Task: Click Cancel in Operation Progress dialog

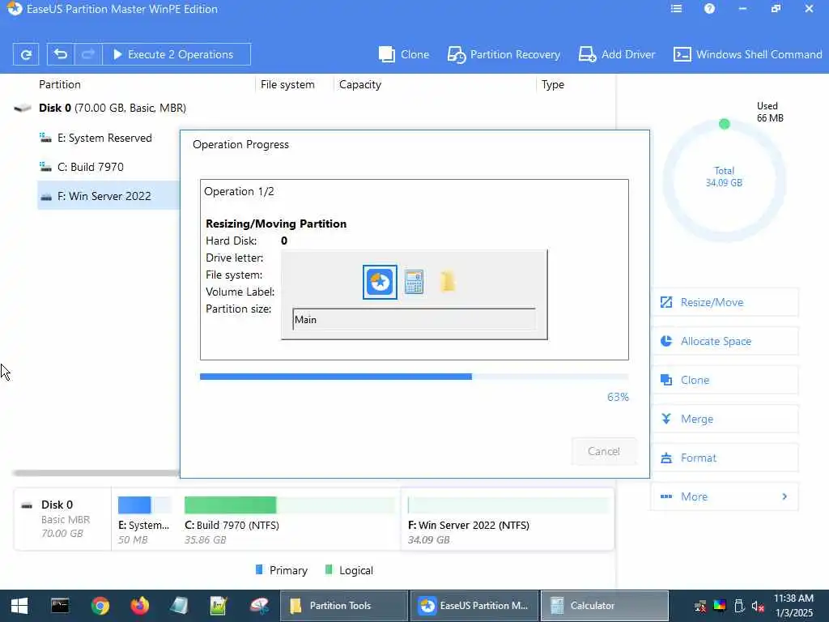Action: coord(604,451)
